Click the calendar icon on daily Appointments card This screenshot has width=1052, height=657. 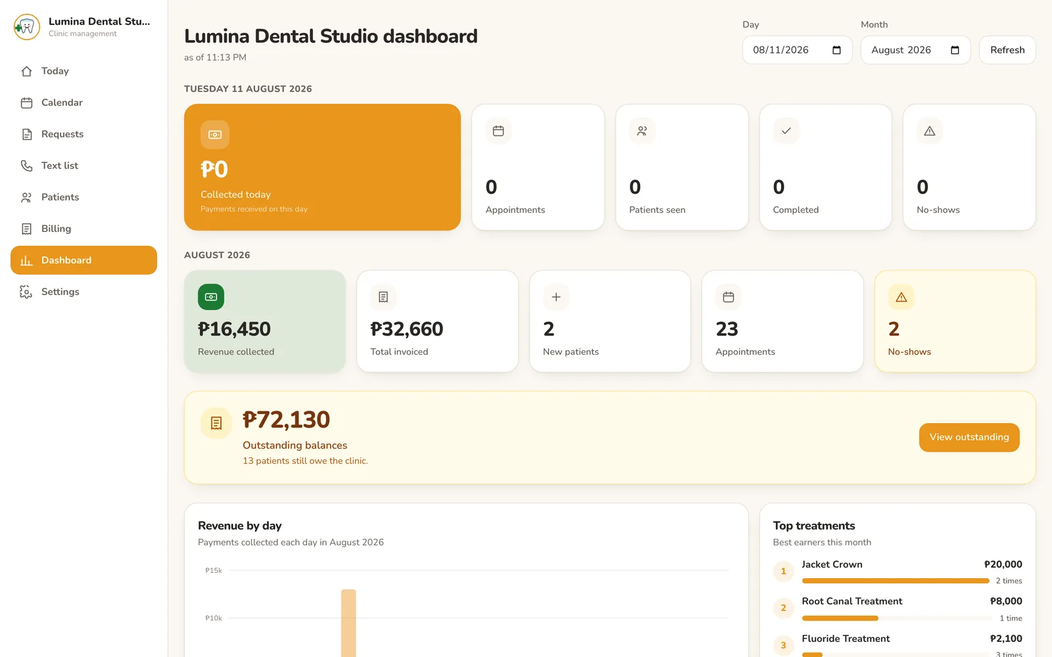(498, 131)
